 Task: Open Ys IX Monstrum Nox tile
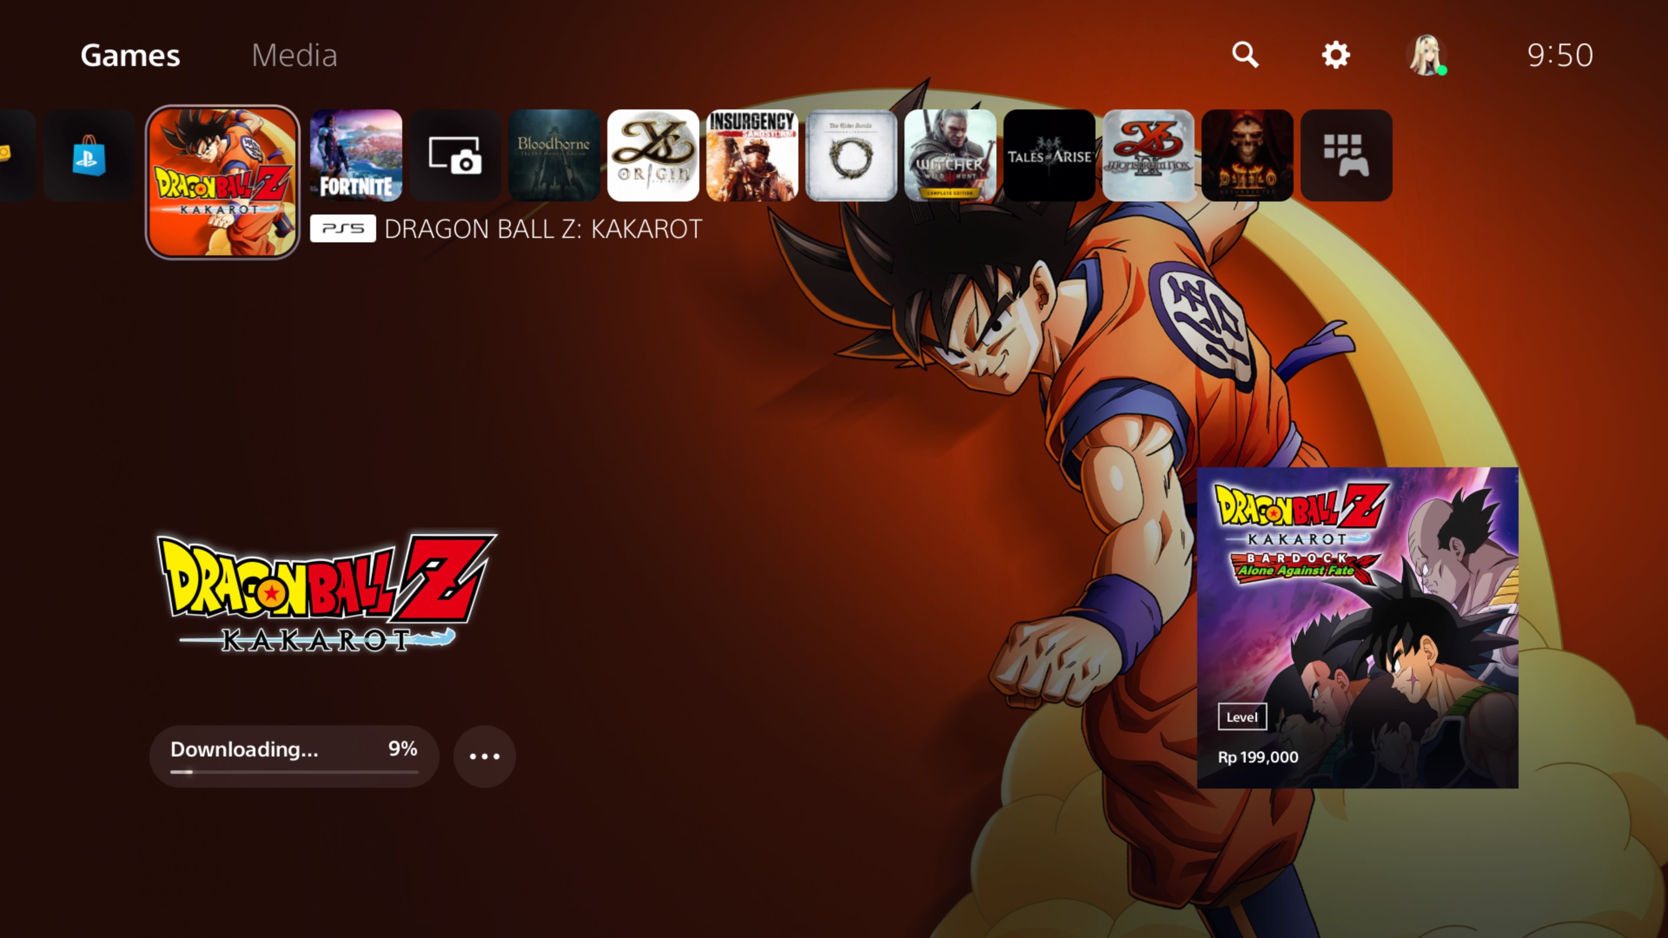1148,155
